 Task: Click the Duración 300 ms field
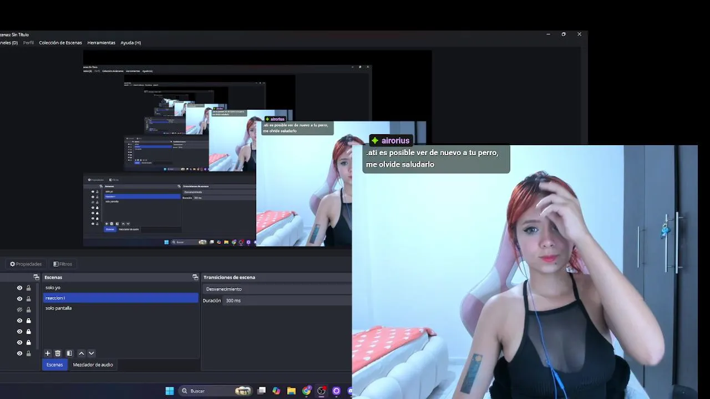pos(287,300)
